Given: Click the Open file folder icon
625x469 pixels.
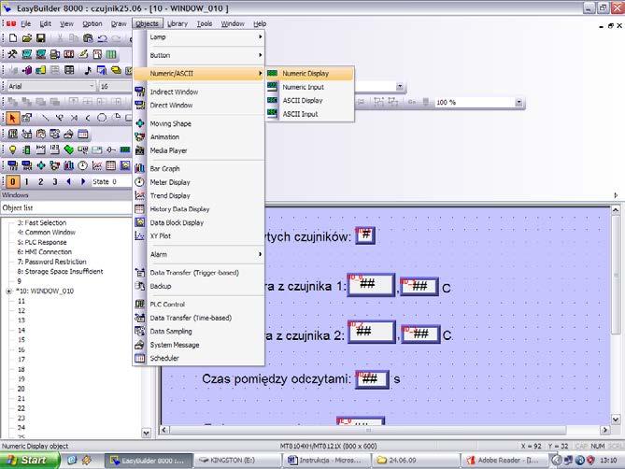Looking at the screenshot, I should (27, 38).
